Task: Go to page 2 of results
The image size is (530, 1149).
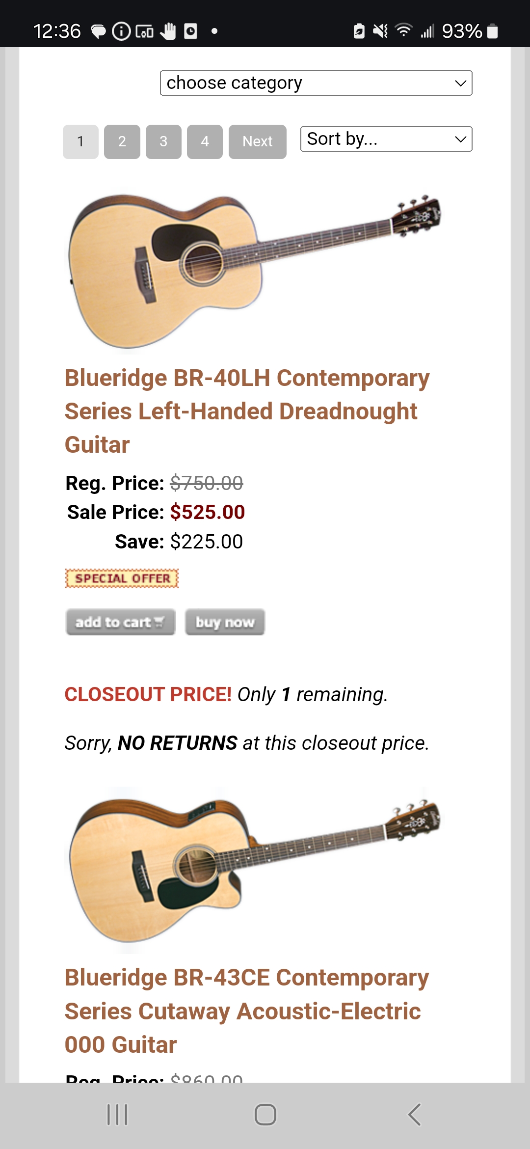Action: [x=122, y=142]
